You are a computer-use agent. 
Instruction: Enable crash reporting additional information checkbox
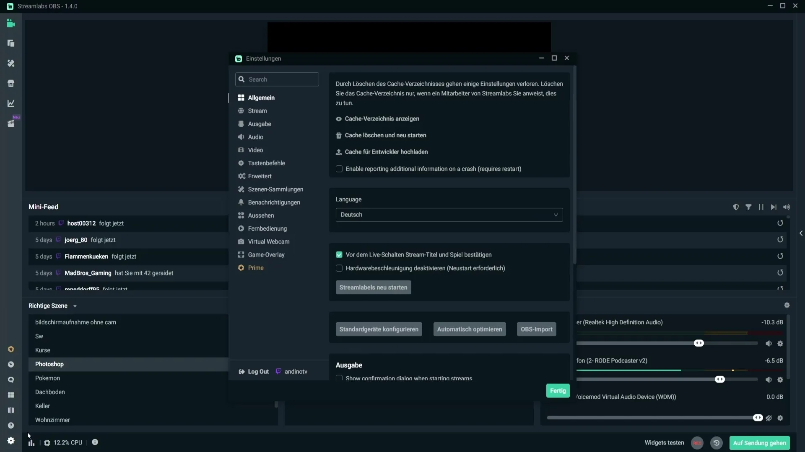pos(339,169)
